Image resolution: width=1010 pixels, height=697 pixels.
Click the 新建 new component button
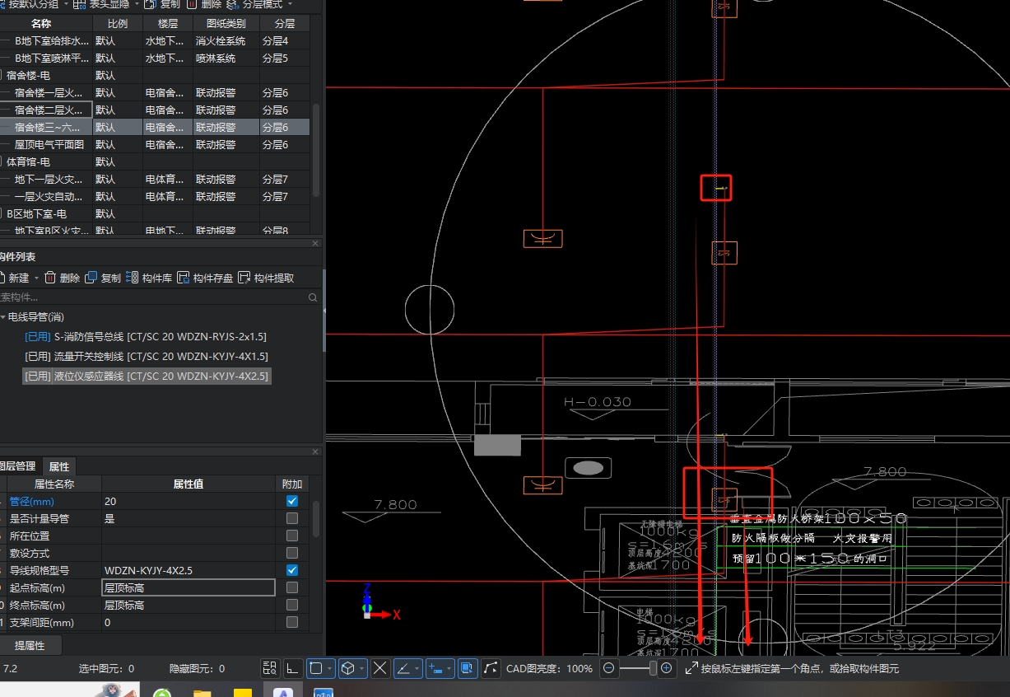[14, 278]
